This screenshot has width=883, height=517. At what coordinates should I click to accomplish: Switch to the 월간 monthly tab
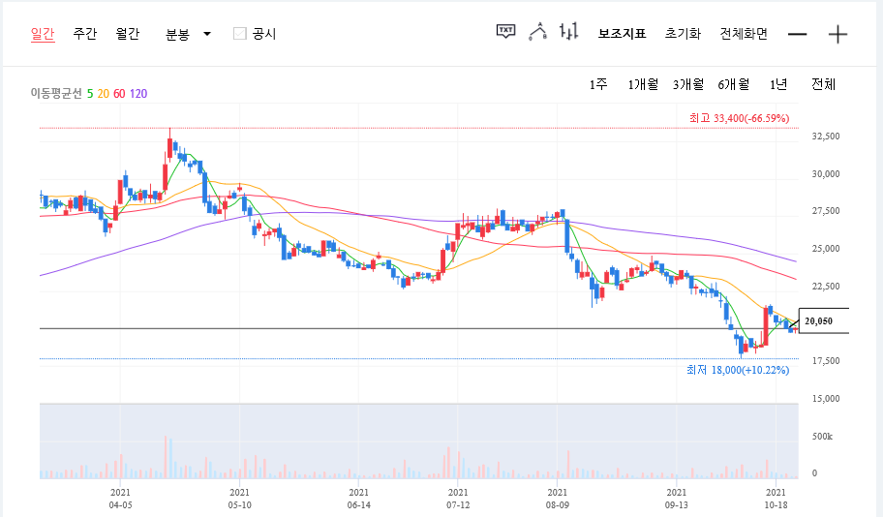[x=127, y=34]
